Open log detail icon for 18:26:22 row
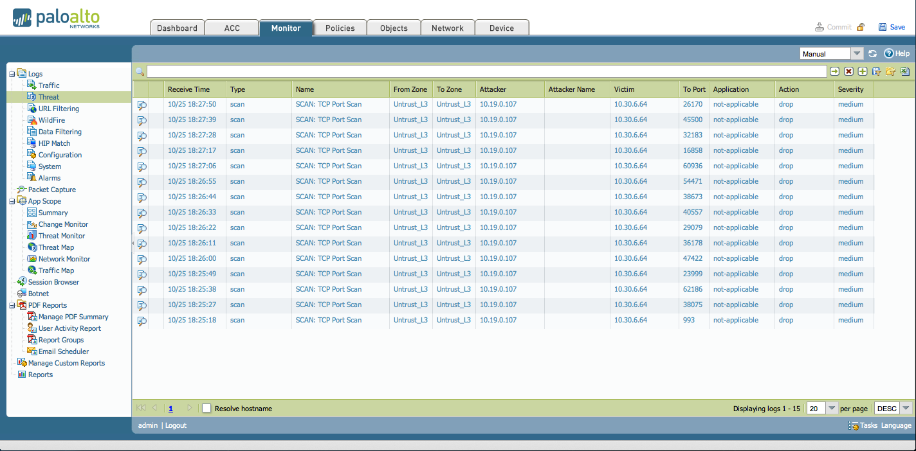This screenshot has height=451, width=916. [142, 228]
